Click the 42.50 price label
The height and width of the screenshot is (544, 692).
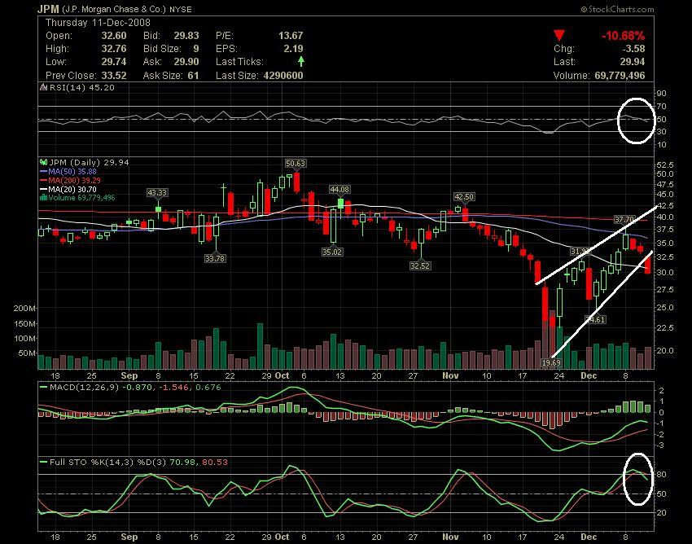464,197
